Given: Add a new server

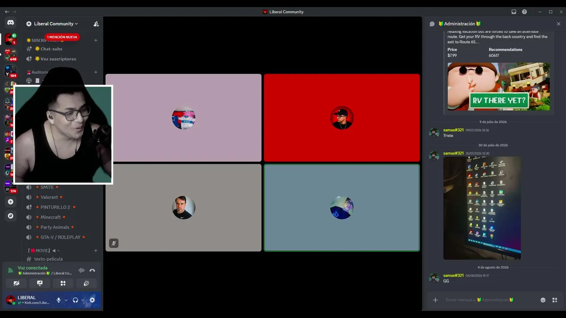Looking at the screenshot, I should tap(11, 202).
